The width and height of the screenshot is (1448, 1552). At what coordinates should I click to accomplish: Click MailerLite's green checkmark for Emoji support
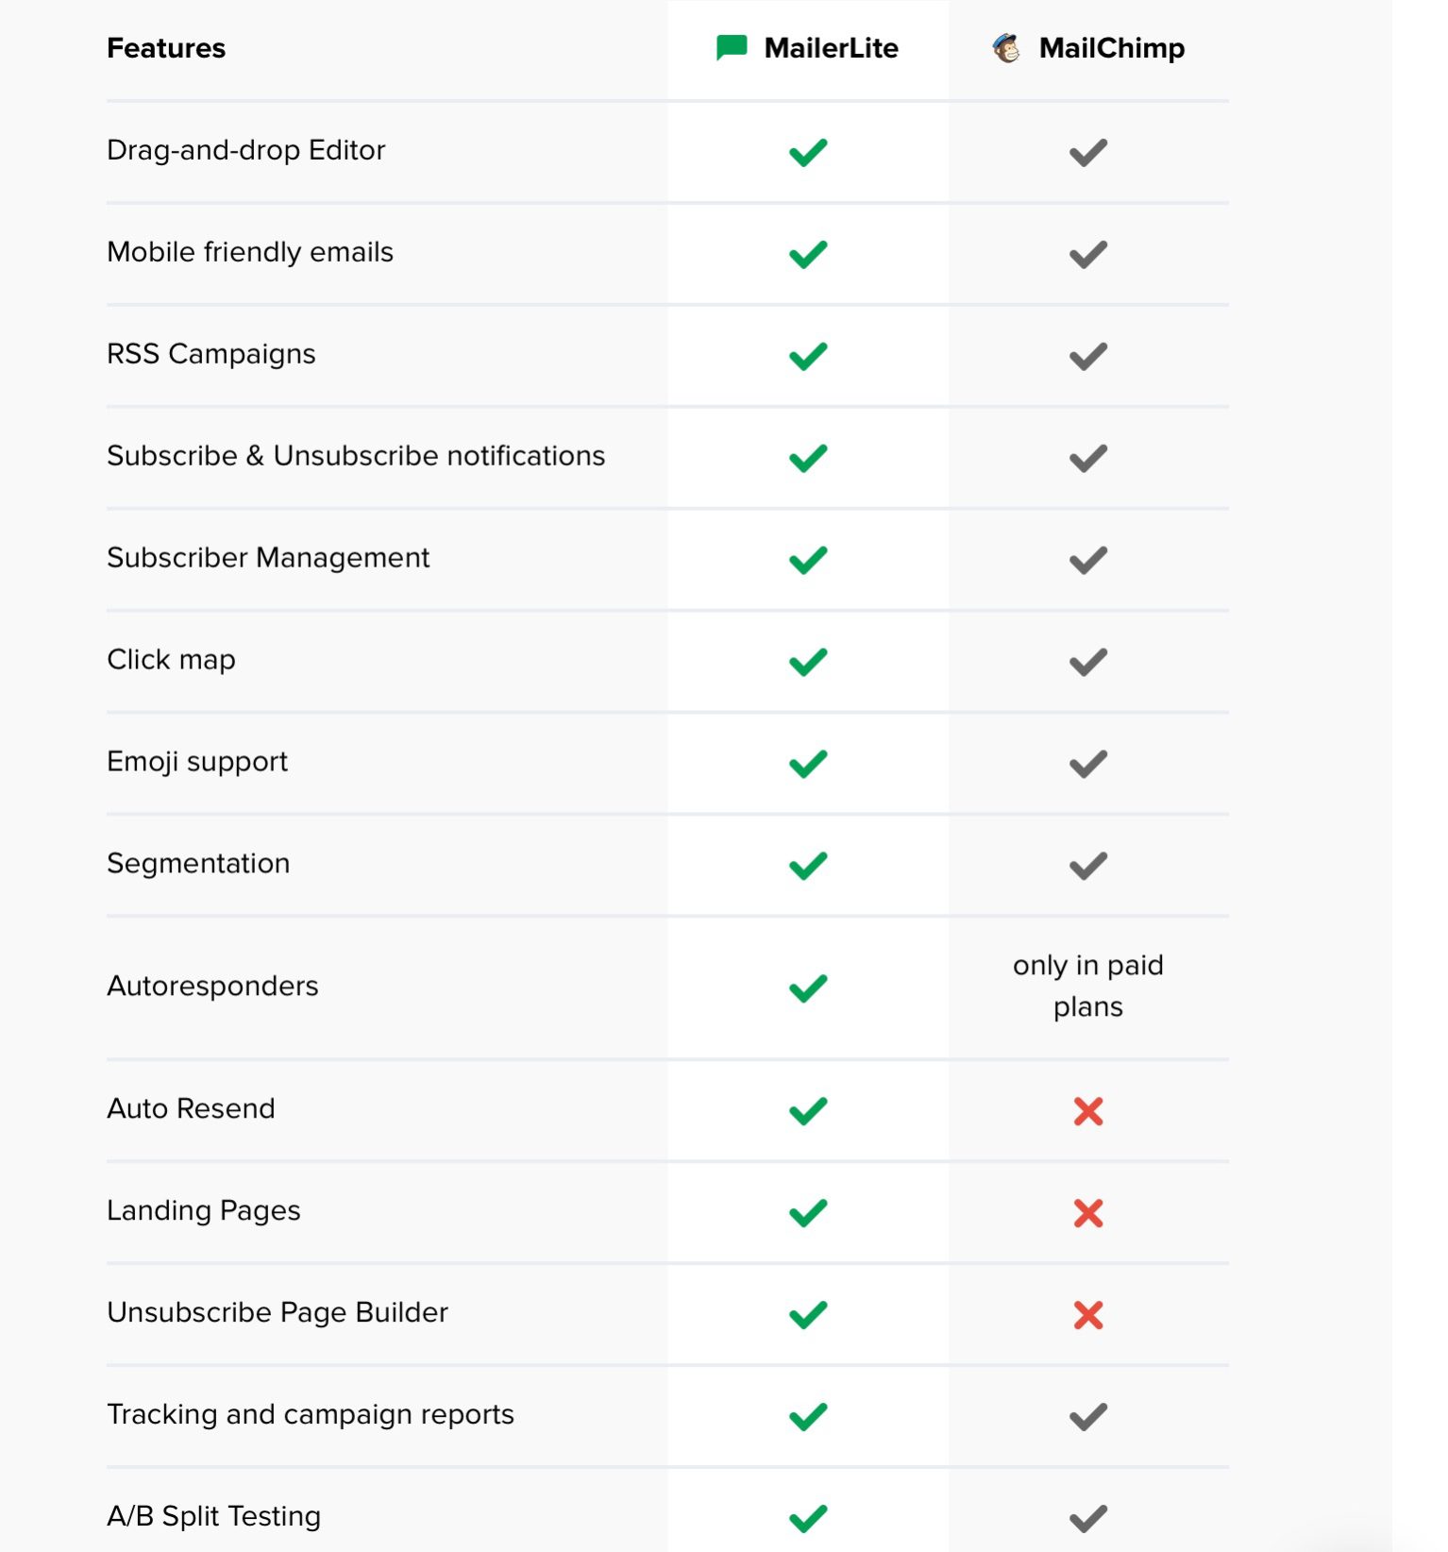tap(808, 764)
